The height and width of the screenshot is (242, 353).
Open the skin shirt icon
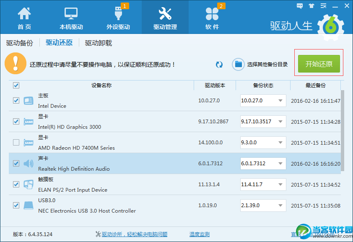point(311,6)
